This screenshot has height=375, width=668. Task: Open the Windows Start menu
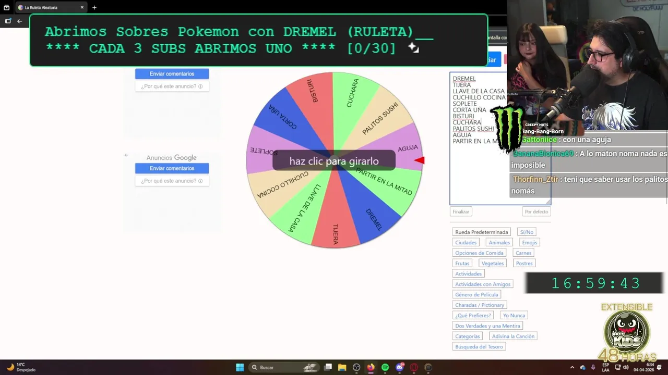coord(240,367)
